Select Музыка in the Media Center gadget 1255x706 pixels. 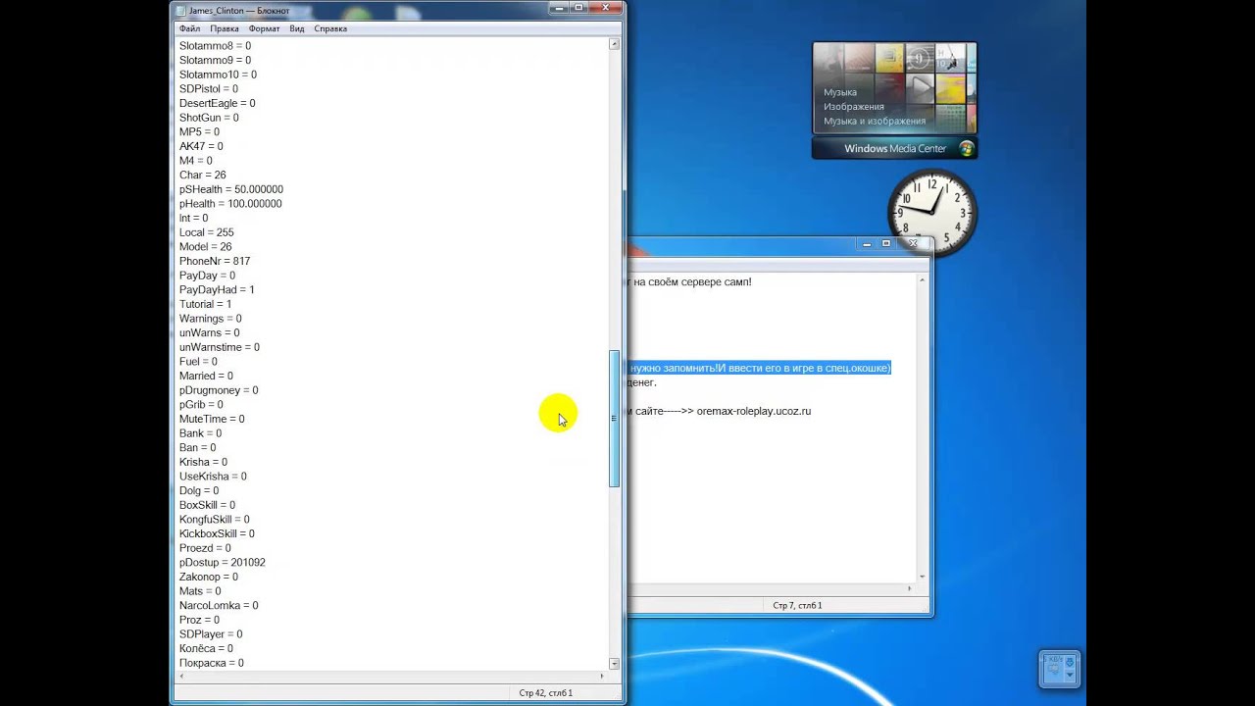click(840, 92)
